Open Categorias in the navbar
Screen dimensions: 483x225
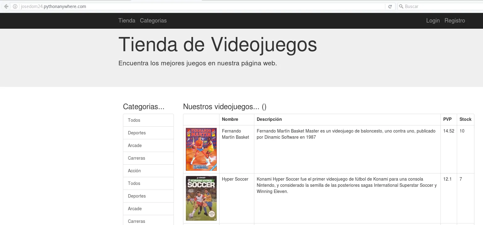pyautogui.click(x=153, y=21)
